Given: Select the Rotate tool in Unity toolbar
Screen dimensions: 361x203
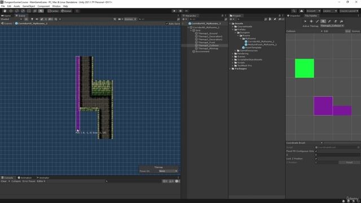Looking at the screenshot, I should point(17,11).
